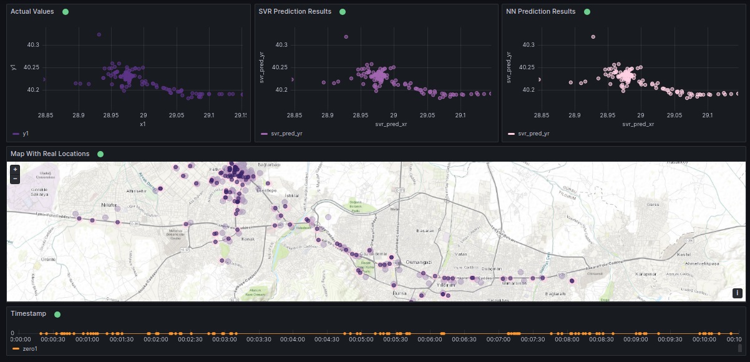Click the Karapınar label on the map

pos(645,274)
